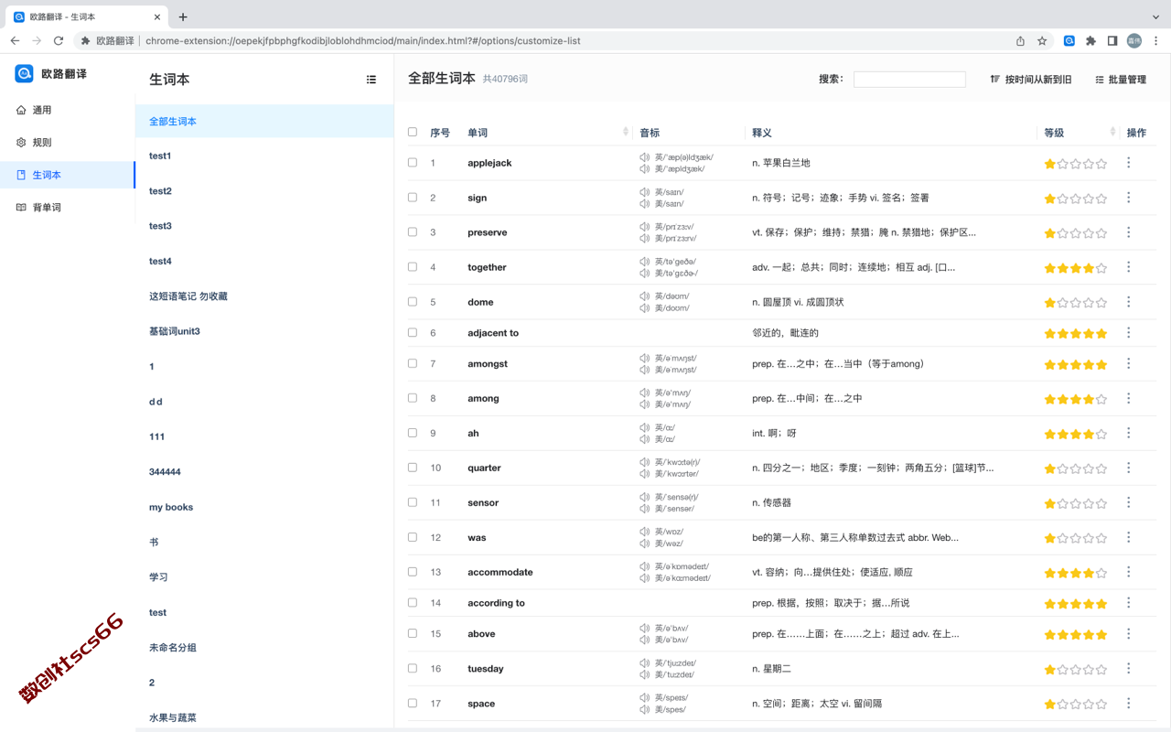Click the 批量管理 button
Screen dimensions: 1171x732
[x=1121, y=80]
